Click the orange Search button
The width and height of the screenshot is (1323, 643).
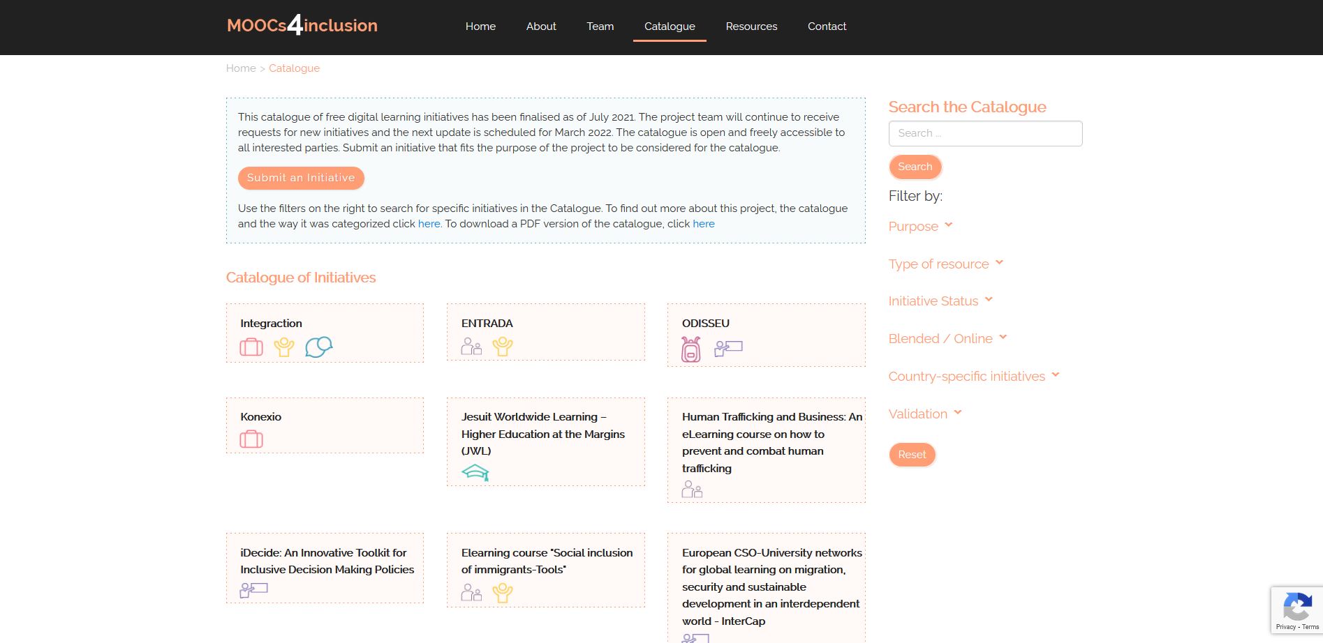click(x=915, y=167)
